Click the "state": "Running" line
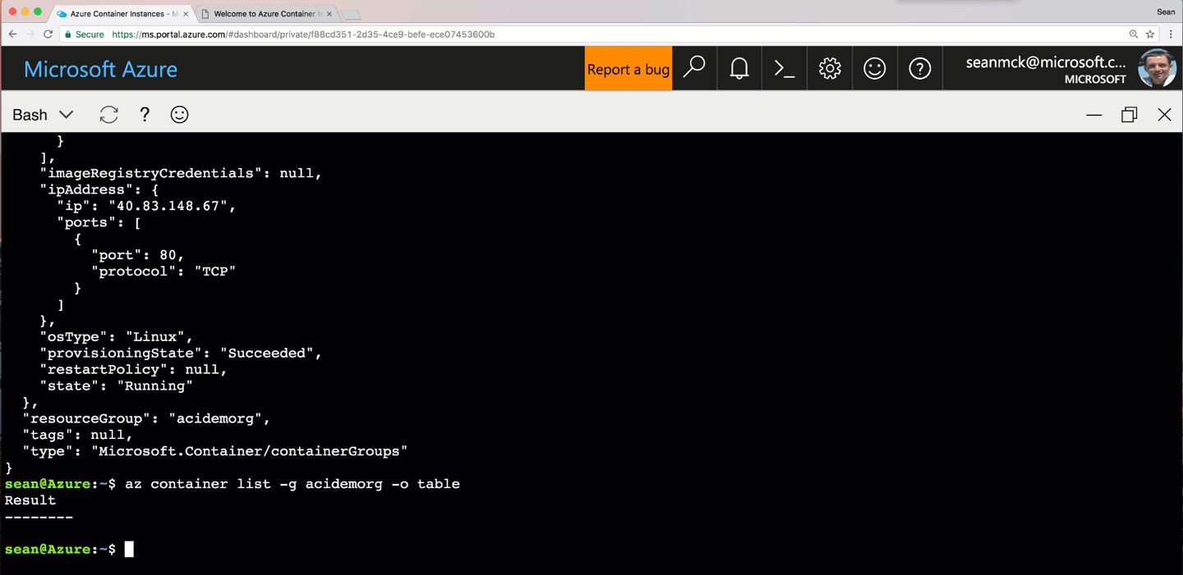 click(x=117, y=386)
